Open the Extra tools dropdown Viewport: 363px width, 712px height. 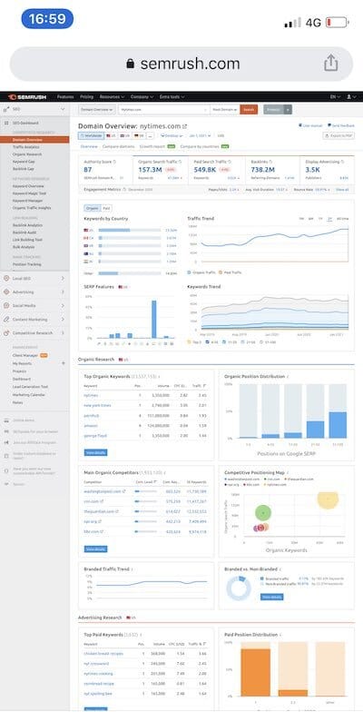172,96
